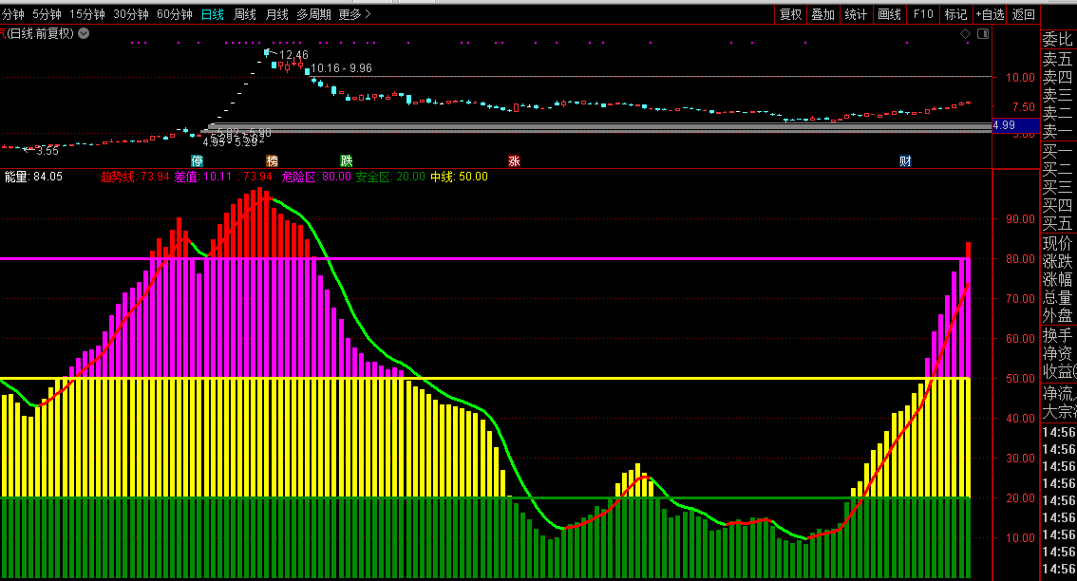Click the 停 (suspension) event marker icon
This screenshot has width=1077, height=581.
197,160
